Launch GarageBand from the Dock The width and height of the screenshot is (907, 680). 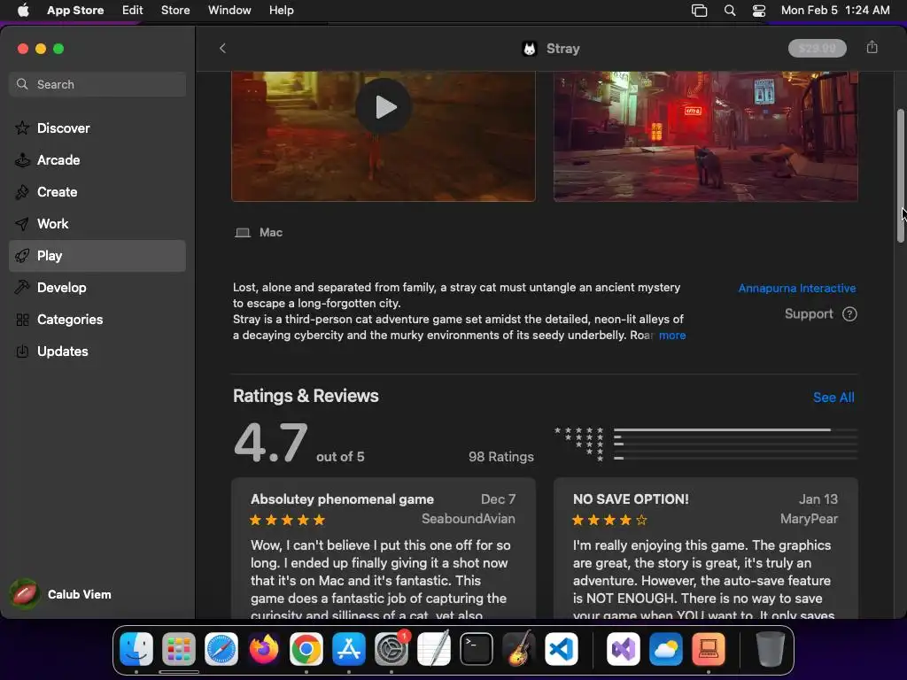pos(519,649)
